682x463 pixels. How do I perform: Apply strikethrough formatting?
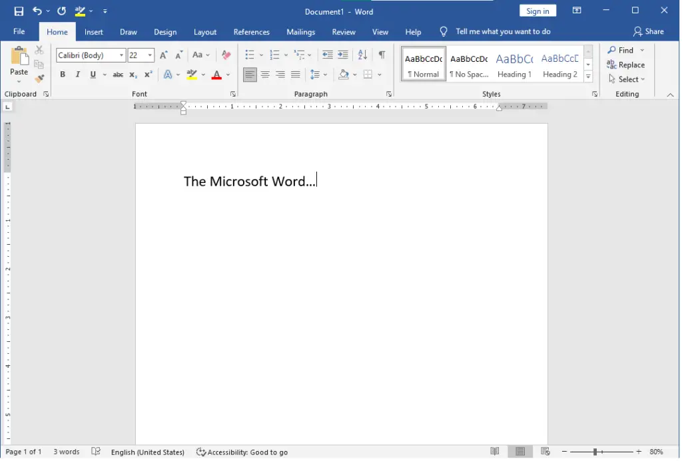(x=117, y=75)
